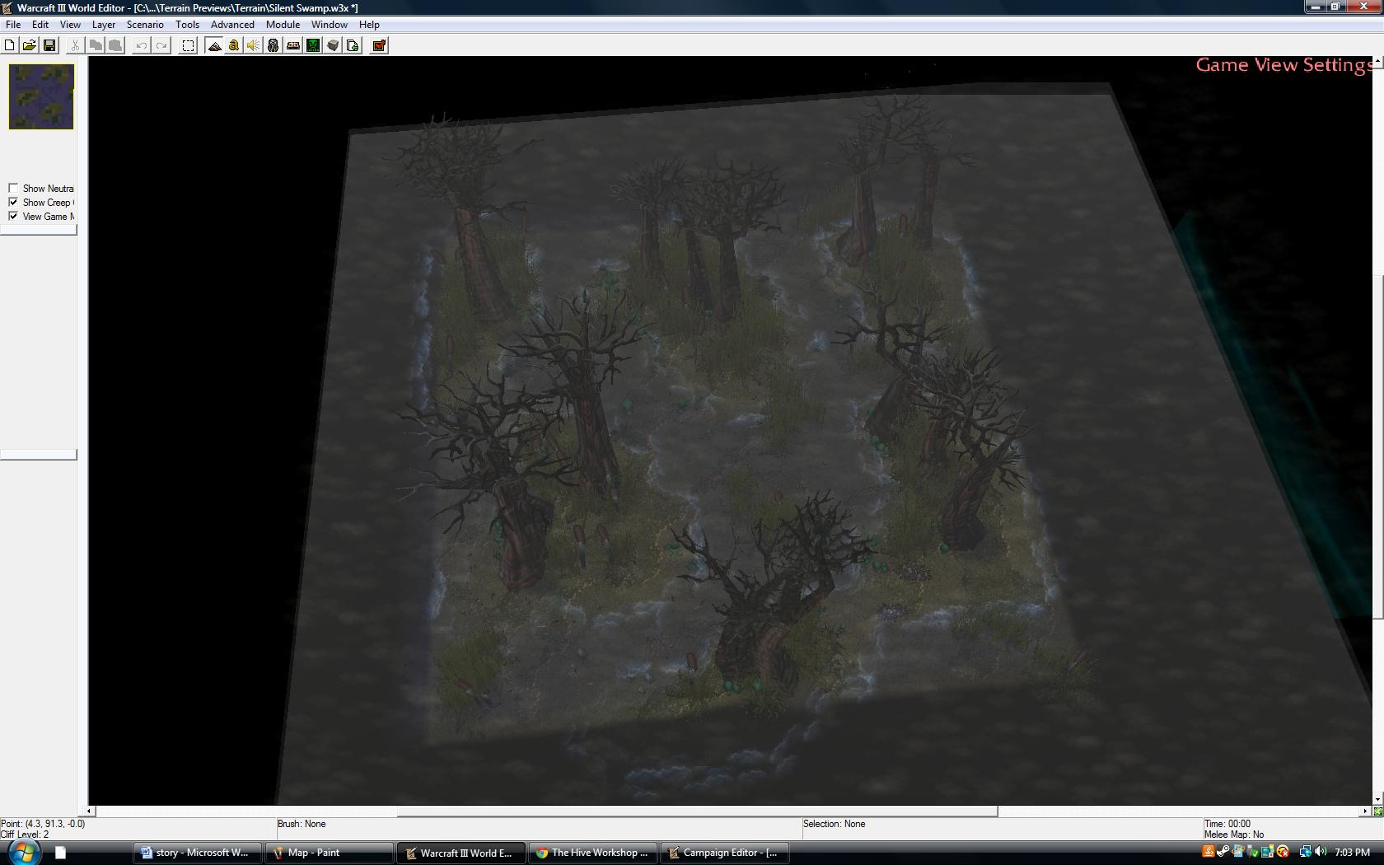Viewport: 1384px width, 865px height.
Task: Click the quick launch document icon
Action: [x=60, y=853]
